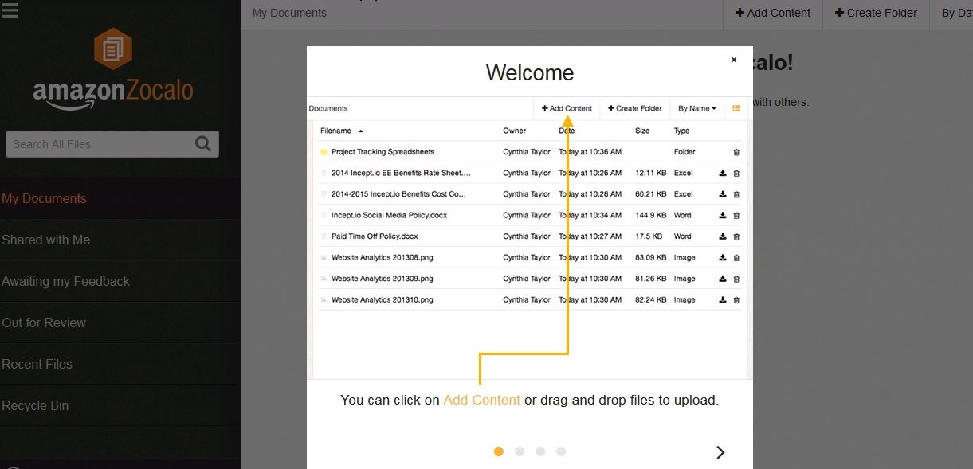Screen dimensions: 973x469
Task: Click the Size column header in the preview
Action: click(x=642, y=131)
